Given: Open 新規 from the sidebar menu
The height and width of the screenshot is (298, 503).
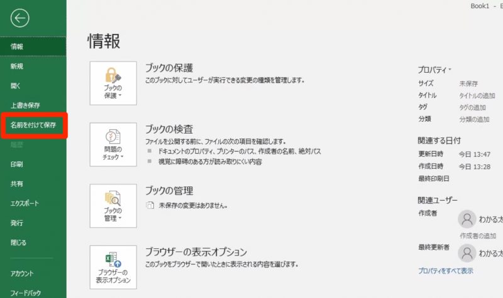Looking at the screenshot, I should pyautogui.click(x=17, y=66).
